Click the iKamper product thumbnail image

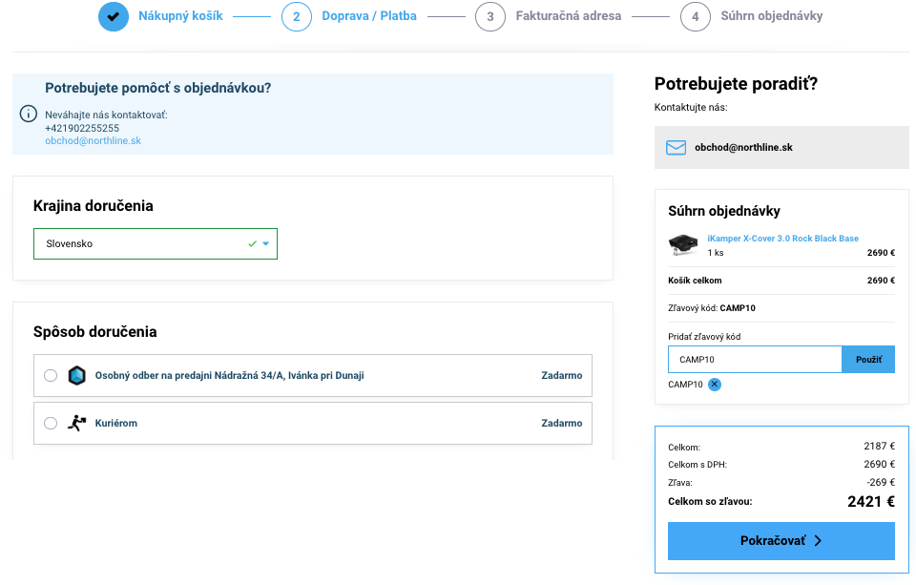click(x=683, y=245)
